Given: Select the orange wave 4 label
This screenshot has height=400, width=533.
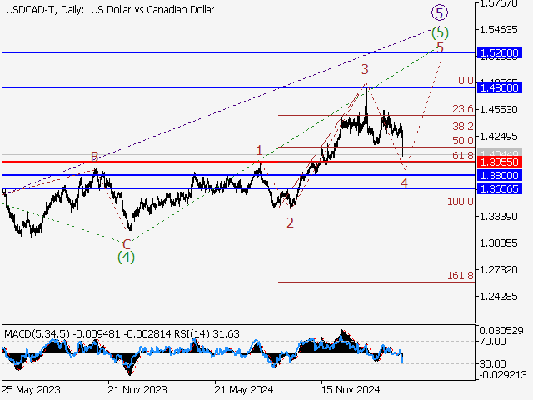Looking at the screenshot, I should 404,182.
